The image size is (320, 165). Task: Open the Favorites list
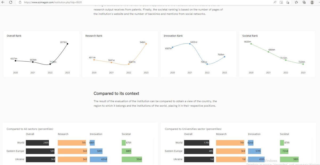click(x=297, y=2)
